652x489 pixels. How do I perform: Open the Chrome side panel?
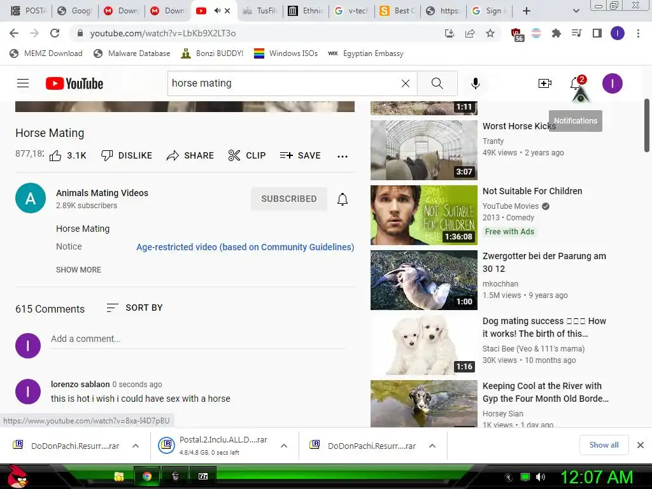597,33
